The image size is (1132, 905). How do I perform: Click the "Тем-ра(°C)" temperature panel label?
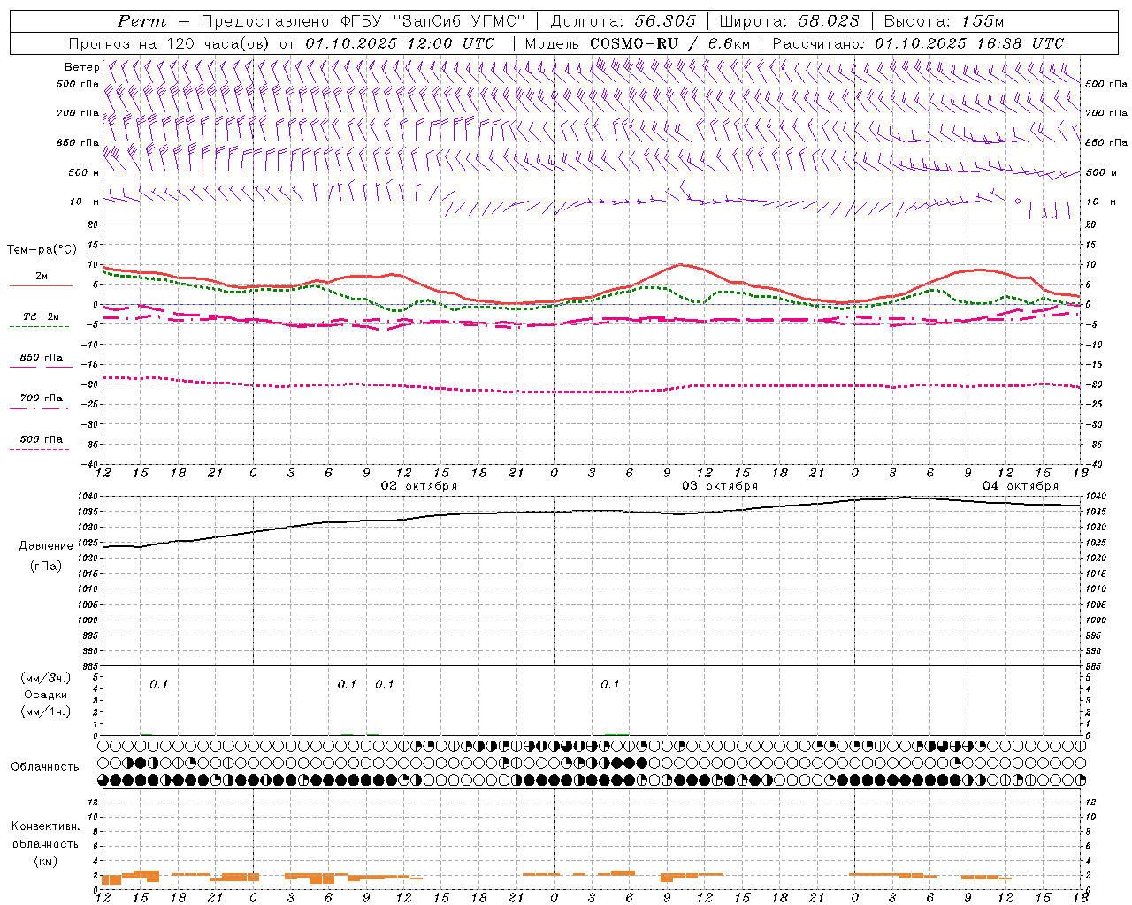click(x=42, y=250)
